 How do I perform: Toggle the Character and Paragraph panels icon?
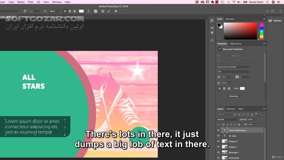tap(96, 11)
